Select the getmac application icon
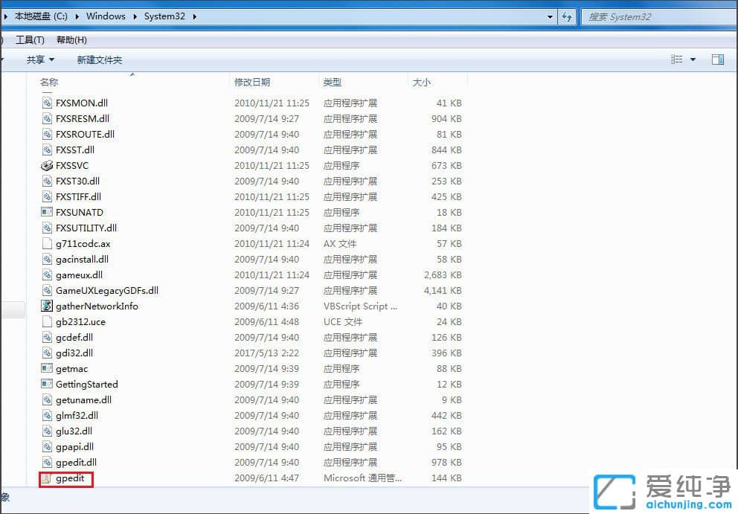The width and height of the screenshot is (738, 514). point(46,368)
